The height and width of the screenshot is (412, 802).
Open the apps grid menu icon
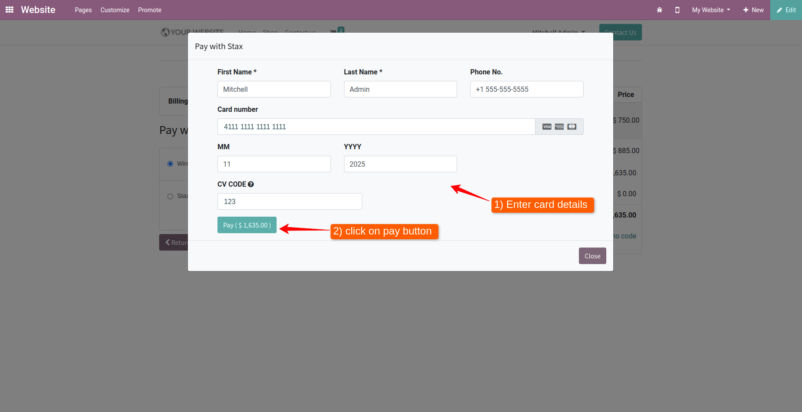[10, 10]
